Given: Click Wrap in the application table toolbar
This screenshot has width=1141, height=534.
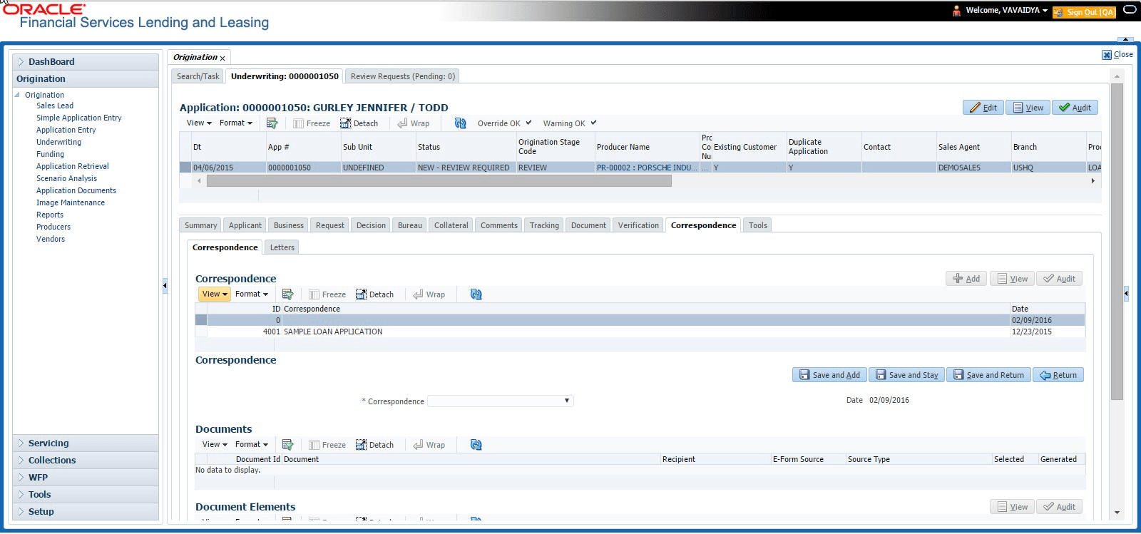Looking at the screenshot, I should click(413, 123).
